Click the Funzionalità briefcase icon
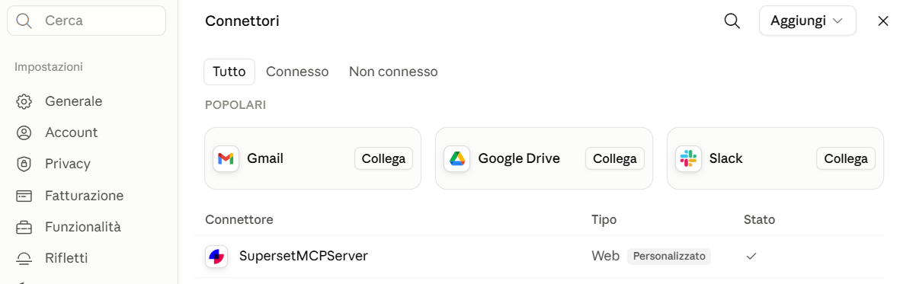Image resolution: width=900 pixels, height=284 pixels. [24, 228]
